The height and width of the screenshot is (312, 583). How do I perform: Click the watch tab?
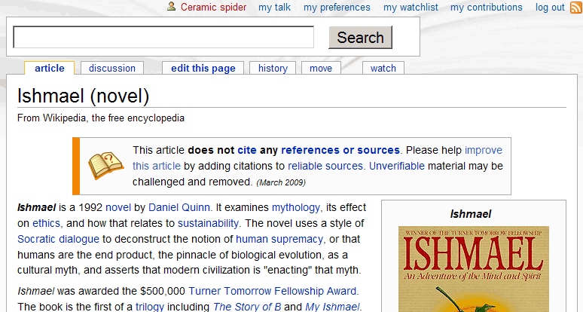pyautogui.click(x=383, y=68)
